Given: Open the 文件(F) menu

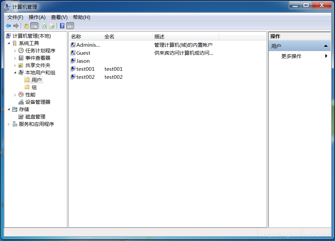Looking at the screenshot, I should 15,17.
